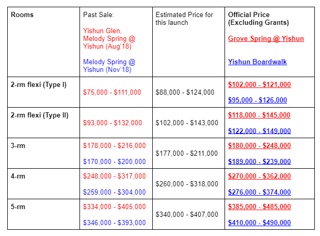The height and width of the screenshot is (236, 320).
Task: Click the Estimated Price for this launch header
Action: pos(184,19)
